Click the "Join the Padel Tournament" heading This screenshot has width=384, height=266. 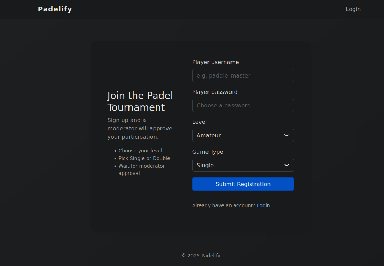[x=140, y=102]
